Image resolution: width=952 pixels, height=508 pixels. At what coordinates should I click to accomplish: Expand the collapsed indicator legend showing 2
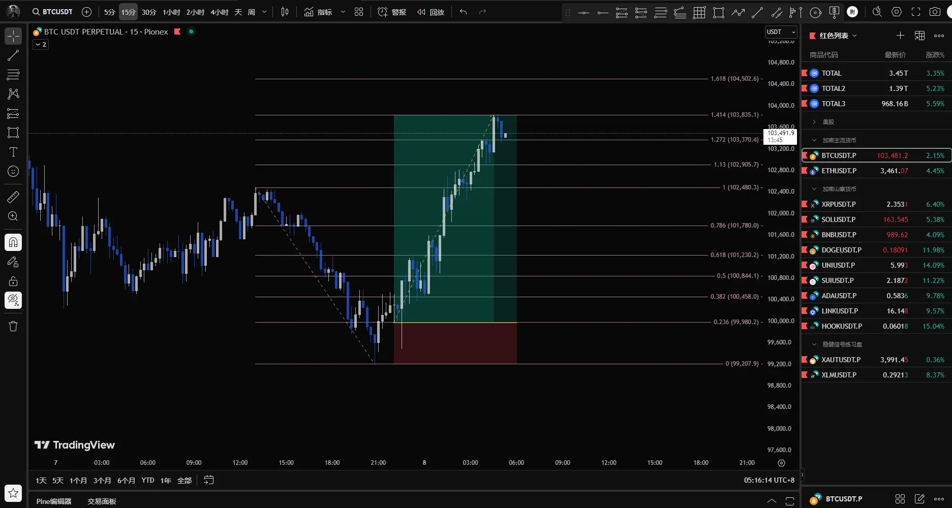(41, 45)
